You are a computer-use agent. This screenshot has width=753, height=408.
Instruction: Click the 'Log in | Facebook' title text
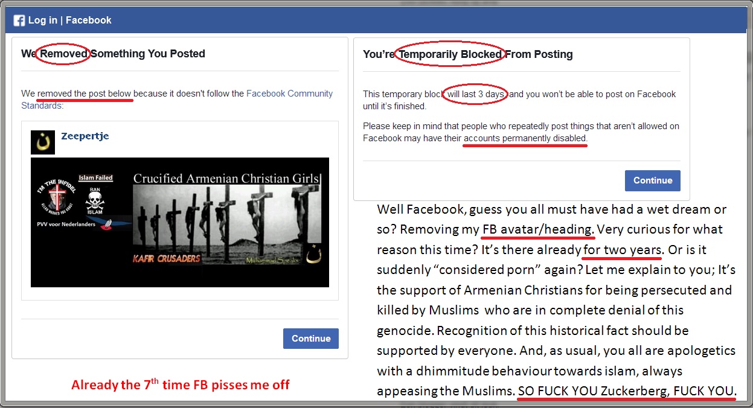[70, 21]
